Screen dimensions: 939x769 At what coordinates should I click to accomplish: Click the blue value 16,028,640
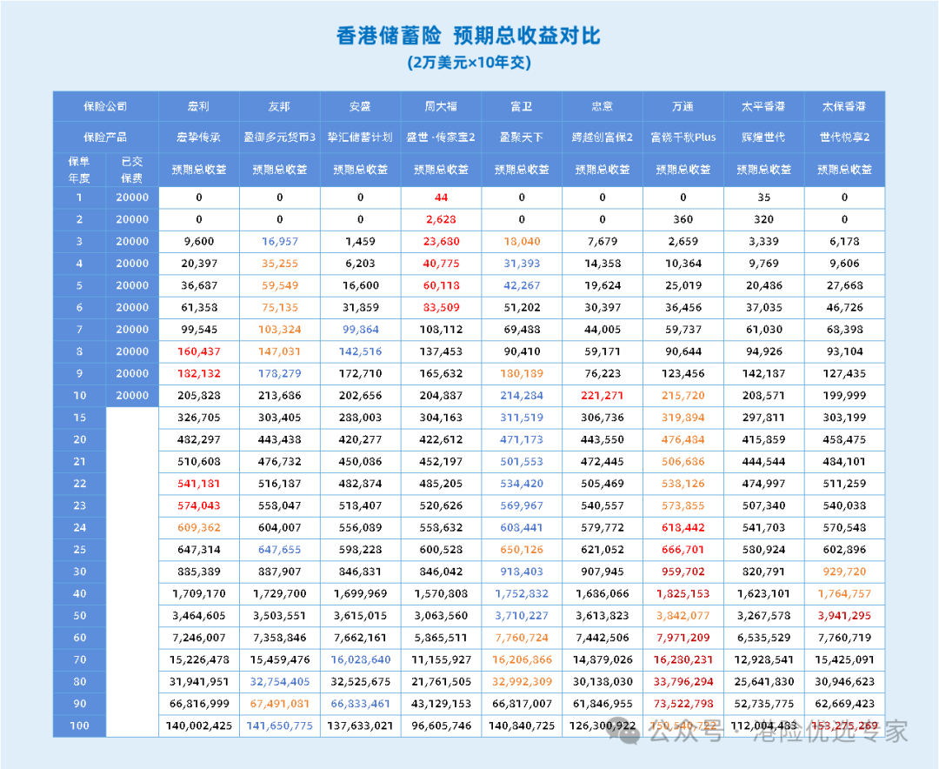(361, 659)
